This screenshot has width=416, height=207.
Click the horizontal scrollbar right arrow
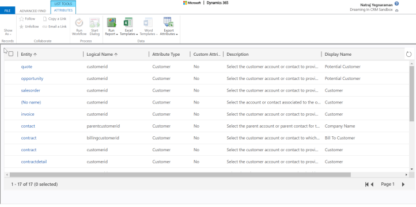tap(406, 175)
